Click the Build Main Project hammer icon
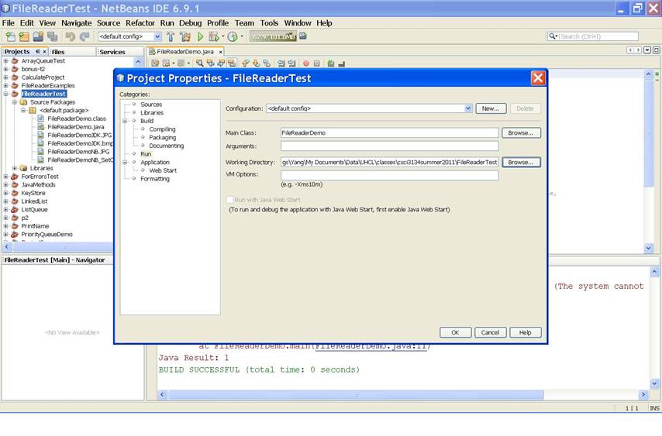Screen dimensions: 662x436 coord(171,36)
